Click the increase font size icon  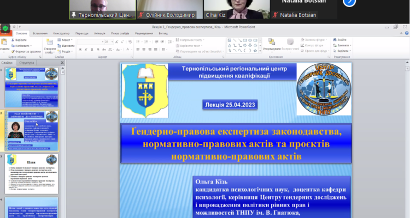(117, 42)
